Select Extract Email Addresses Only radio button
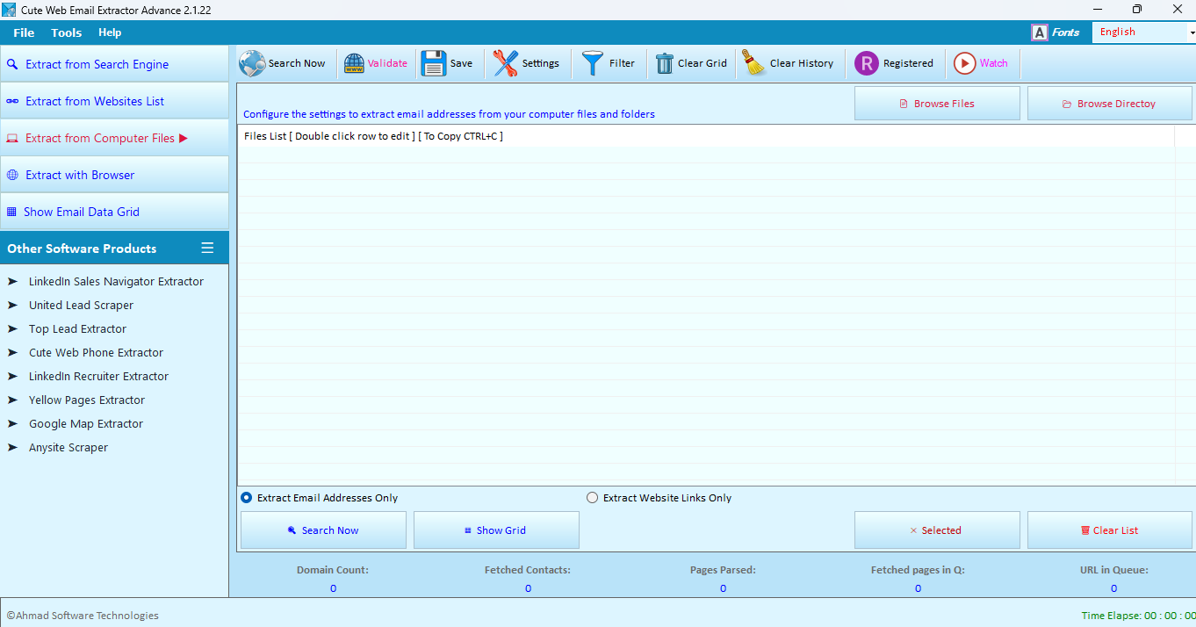Image resolution: width=1196 pixels, height=627 pixels. (x=247, y=498)
